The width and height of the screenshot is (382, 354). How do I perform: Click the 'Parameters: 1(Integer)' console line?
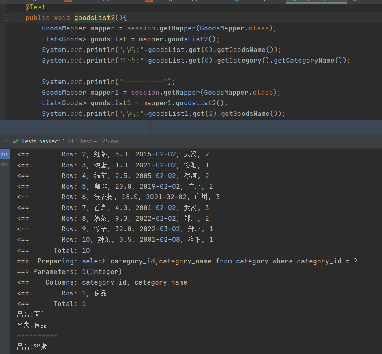77,272
